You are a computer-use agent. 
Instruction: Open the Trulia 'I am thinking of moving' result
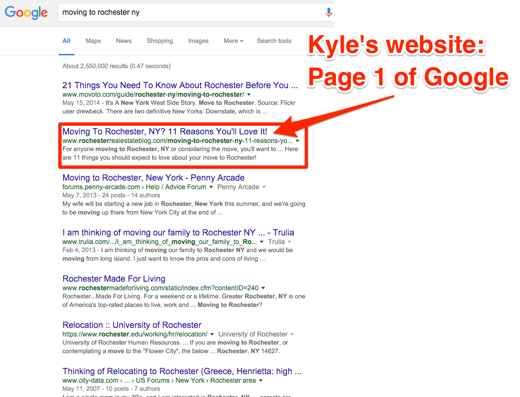click(x=178, y=233)
